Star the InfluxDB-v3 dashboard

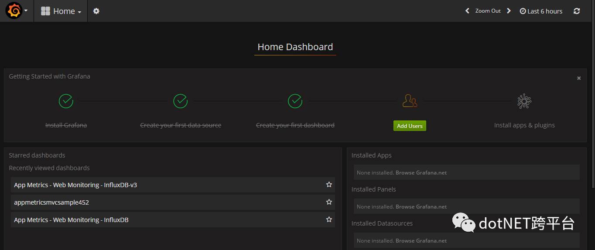[329, 185]
